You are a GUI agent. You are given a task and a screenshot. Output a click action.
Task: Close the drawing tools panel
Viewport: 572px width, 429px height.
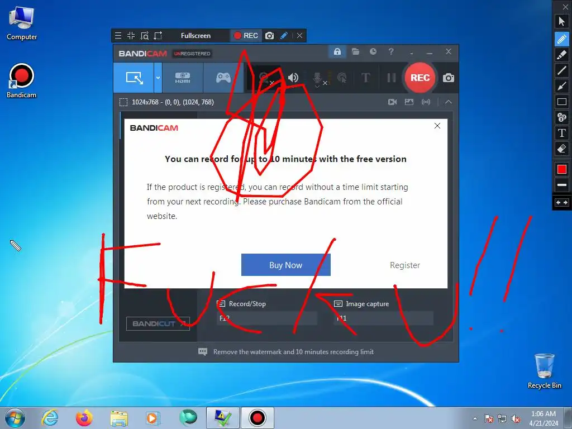click(x=565, y=7)
